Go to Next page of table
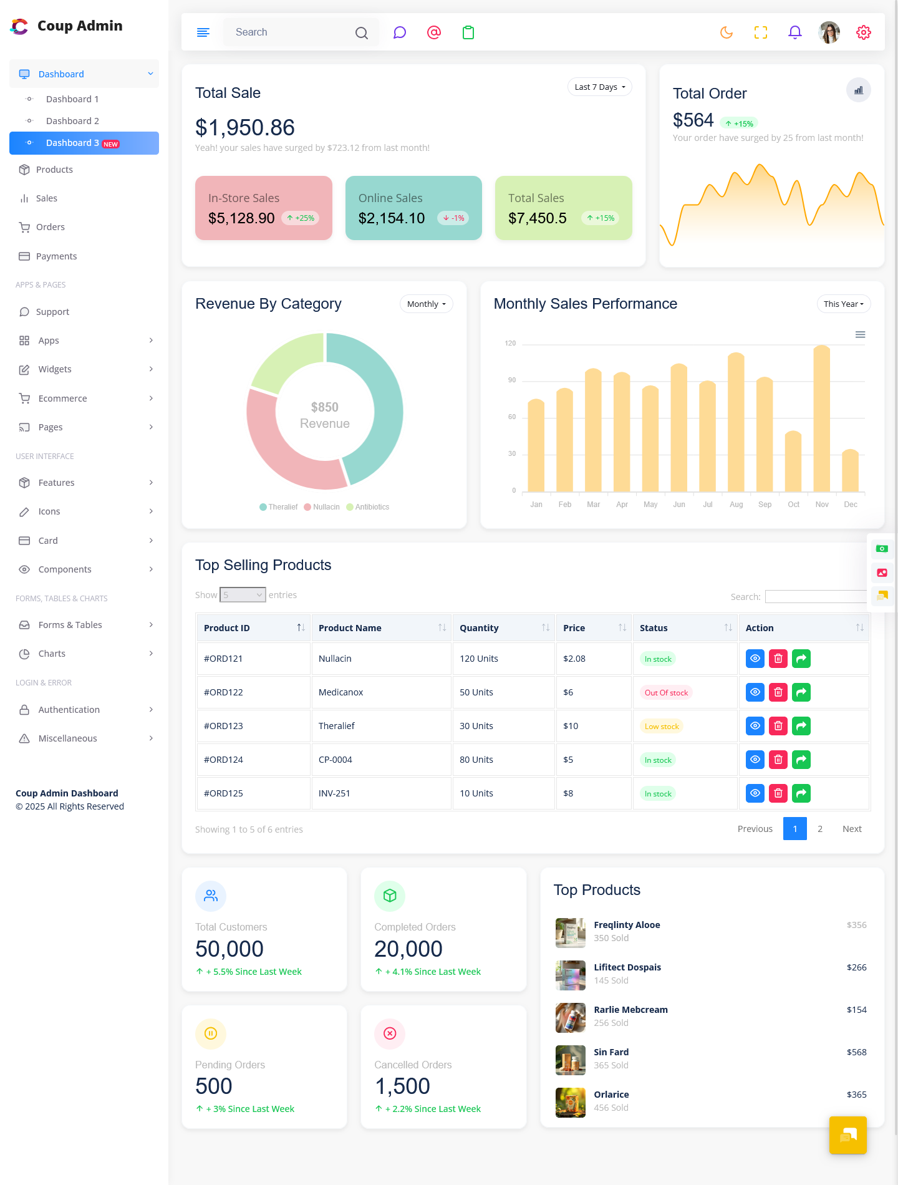The width and height of the screenshot is (898, 1185). point(852,829)
